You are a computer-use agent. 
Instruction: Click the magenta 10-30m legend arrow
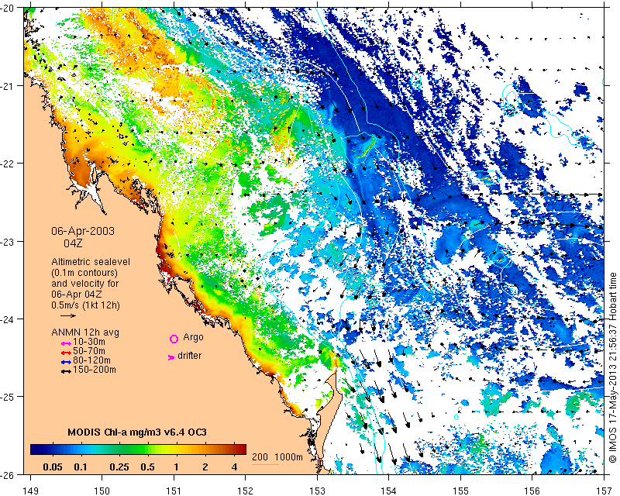point(66,343)
